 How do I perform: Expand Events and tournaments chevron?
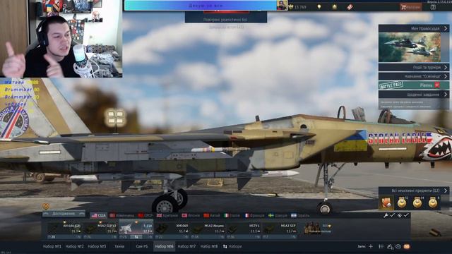pyautogui.click(x=446, y=68)
